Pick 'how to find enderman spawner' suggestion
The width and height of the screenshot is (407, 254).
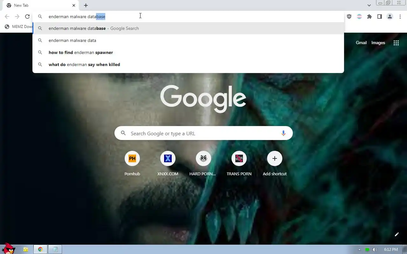tap(188, 52)
